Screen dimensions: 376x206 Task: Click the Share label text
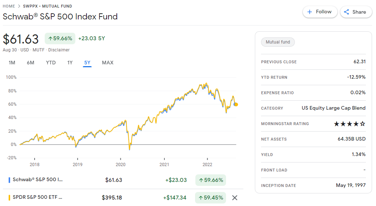click(359, 12)
